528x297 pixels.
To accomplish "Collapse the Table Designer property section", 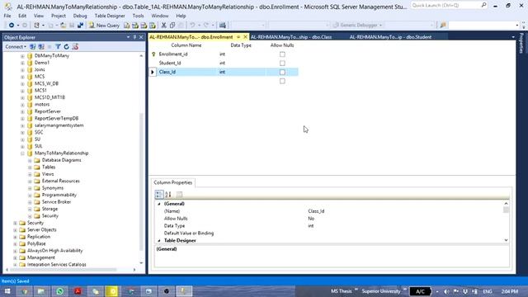I will 159,240.
